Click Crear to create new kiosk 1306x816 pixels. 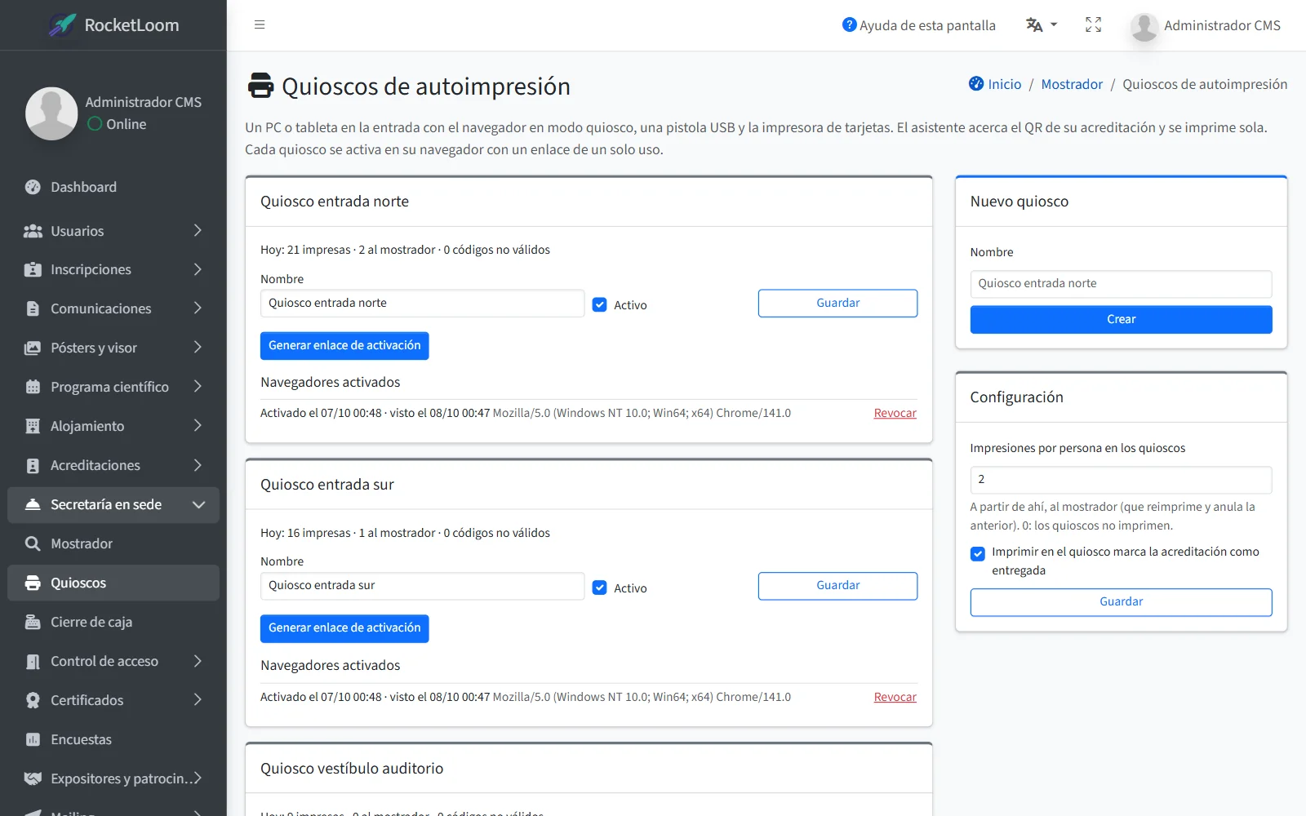1121,319
